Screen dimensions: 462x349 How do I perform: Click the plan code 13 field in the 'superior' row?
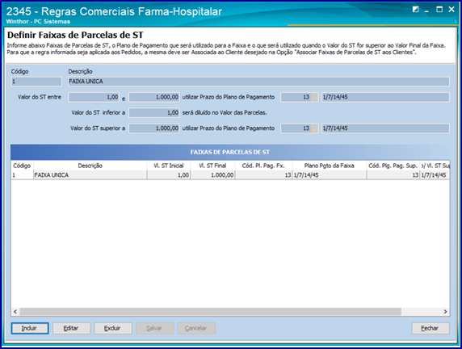coord(296,128)
